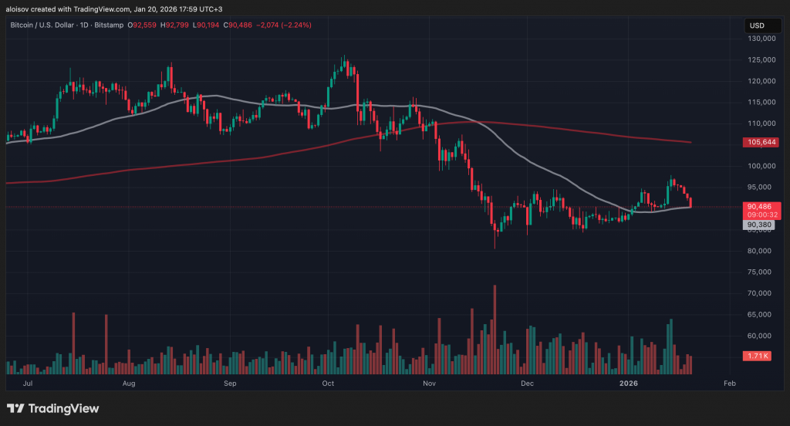The height and width of the screenshot is (426, 790).
Task: Click the Sep marker on time axis
Action: tap(229, 382)
